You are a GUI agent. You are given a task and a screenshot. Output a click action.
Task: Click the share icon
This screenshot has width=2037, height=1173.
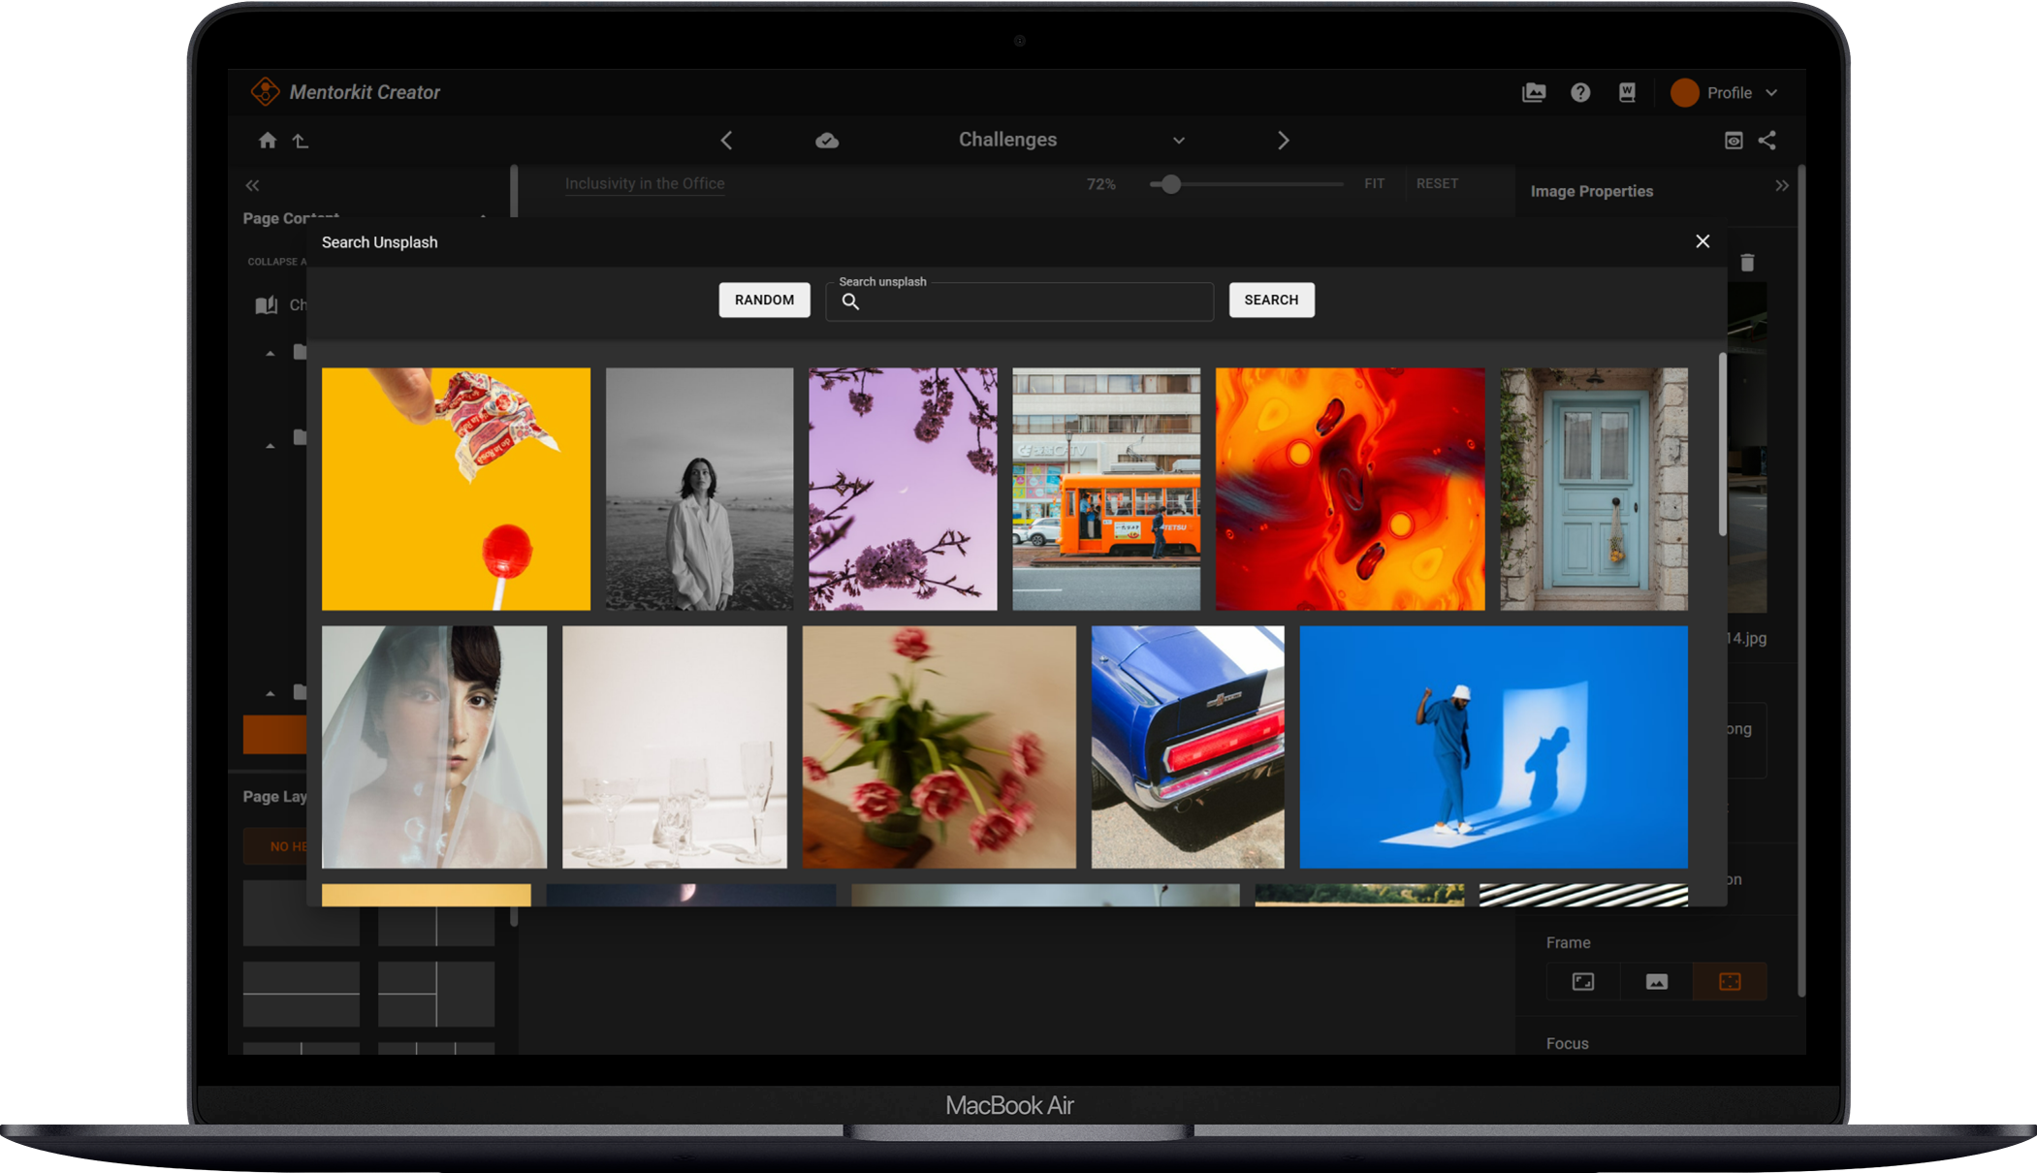click(x=1767, y=141)
